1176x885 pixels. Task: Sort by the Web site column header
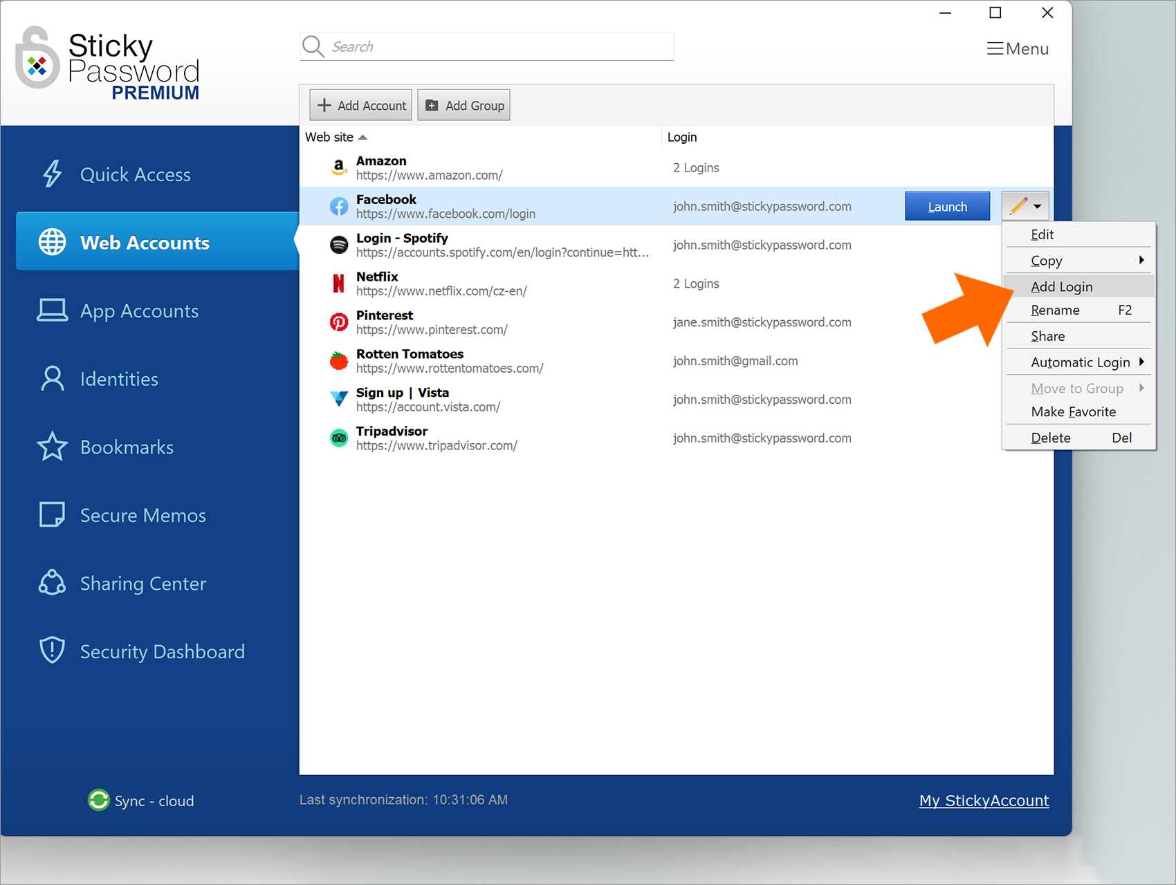336,137
